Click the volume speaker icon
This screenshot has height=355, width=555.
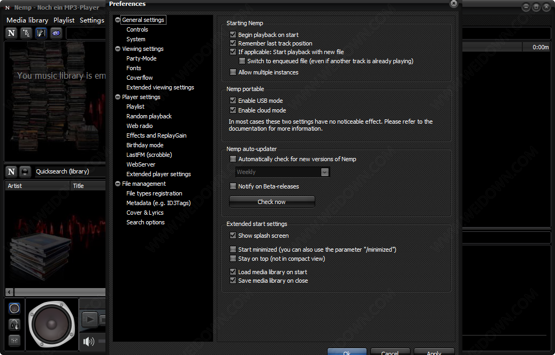pyautogui.click(x=88, y=341)
